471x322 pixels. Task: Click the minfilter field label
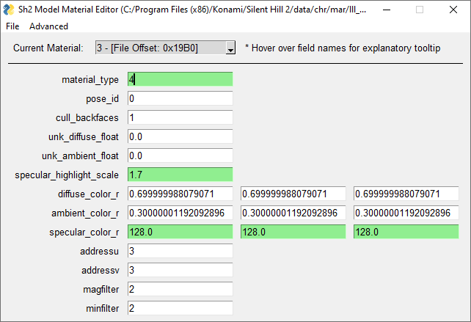click(103, 309)
